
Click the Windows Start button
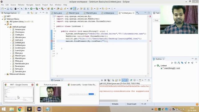[x=3, y=109]
